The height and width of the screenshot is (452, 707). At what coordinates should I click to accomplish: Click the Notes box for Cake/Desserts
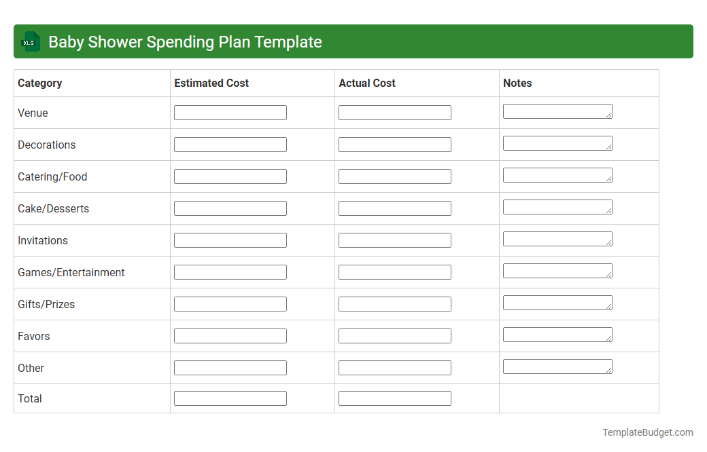tap(557, 206)
